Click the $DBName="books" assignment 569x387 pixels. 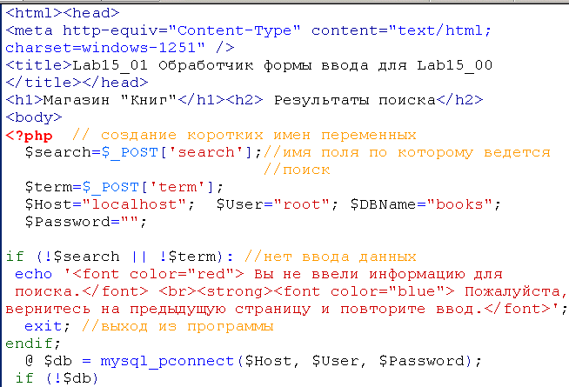coord(425,204)
